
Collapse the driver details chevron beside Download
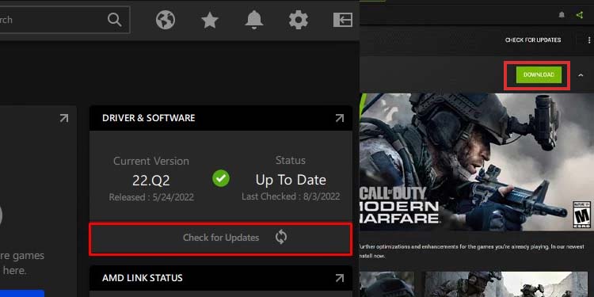click(x=581, y=75)
